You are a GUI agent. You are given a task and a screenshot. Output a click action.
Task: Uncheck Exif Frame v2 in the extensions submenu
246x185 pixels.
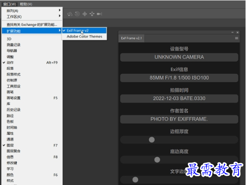(84, 31)
